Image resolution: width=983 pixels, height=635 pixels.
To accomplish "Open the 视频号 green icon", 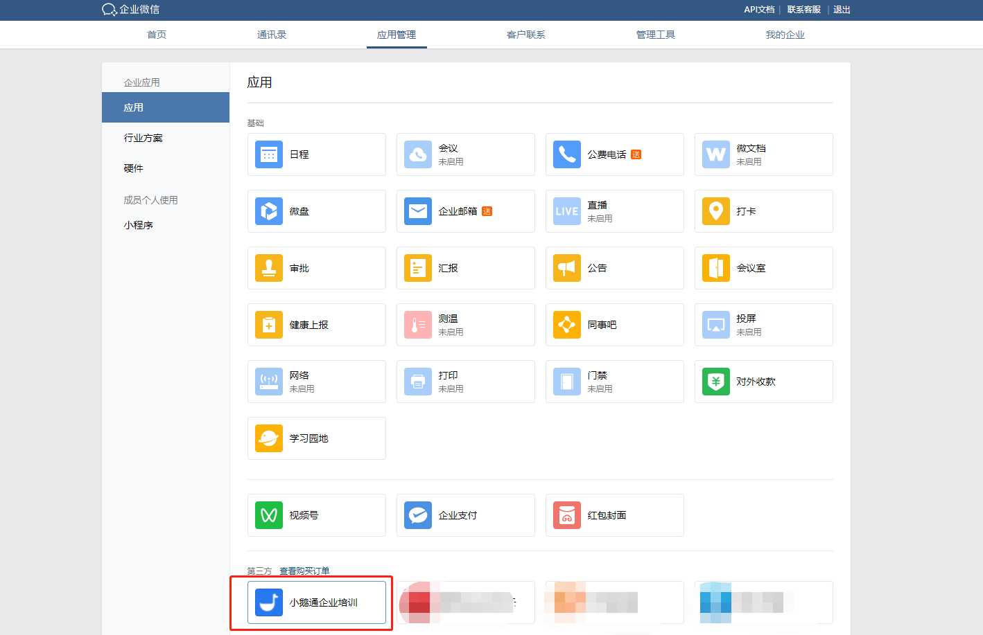I will point(269,515).
